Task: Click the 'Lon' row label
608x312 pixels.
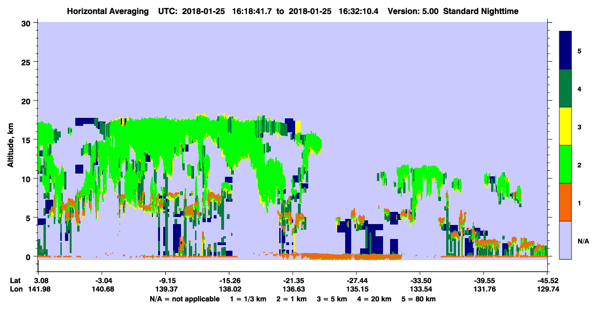Action: pyautogui.click(x=16, y=289)
